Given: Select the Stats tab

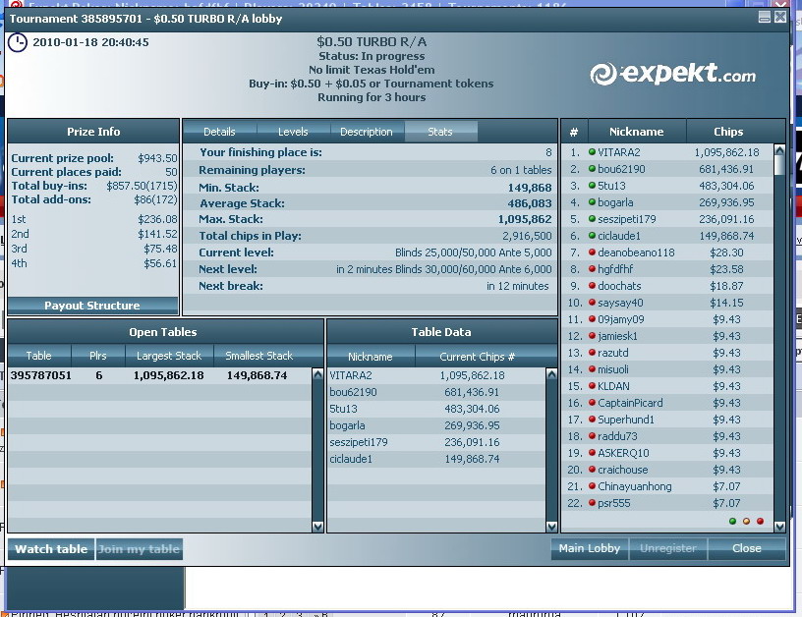Looking at the screenshot, I should 440,132.
